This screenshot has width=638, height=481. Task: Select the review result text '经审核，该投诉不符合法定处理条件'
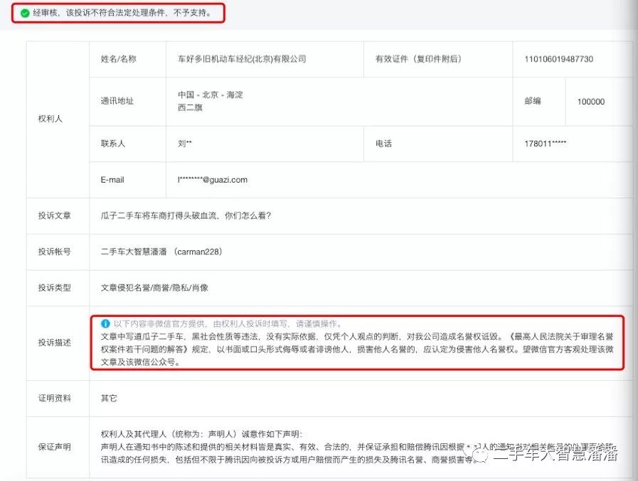point(100,13)
